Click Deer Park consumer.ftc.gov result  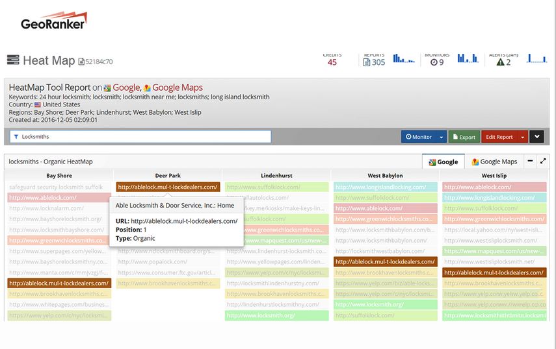(x=168, y=272)
